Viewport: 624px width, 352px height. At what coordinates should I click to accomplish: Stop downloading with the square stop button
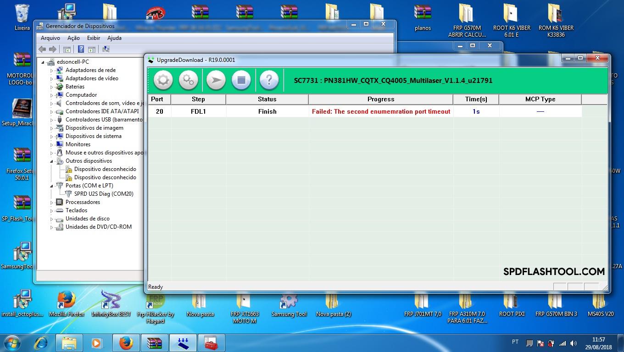coord(241,80)
